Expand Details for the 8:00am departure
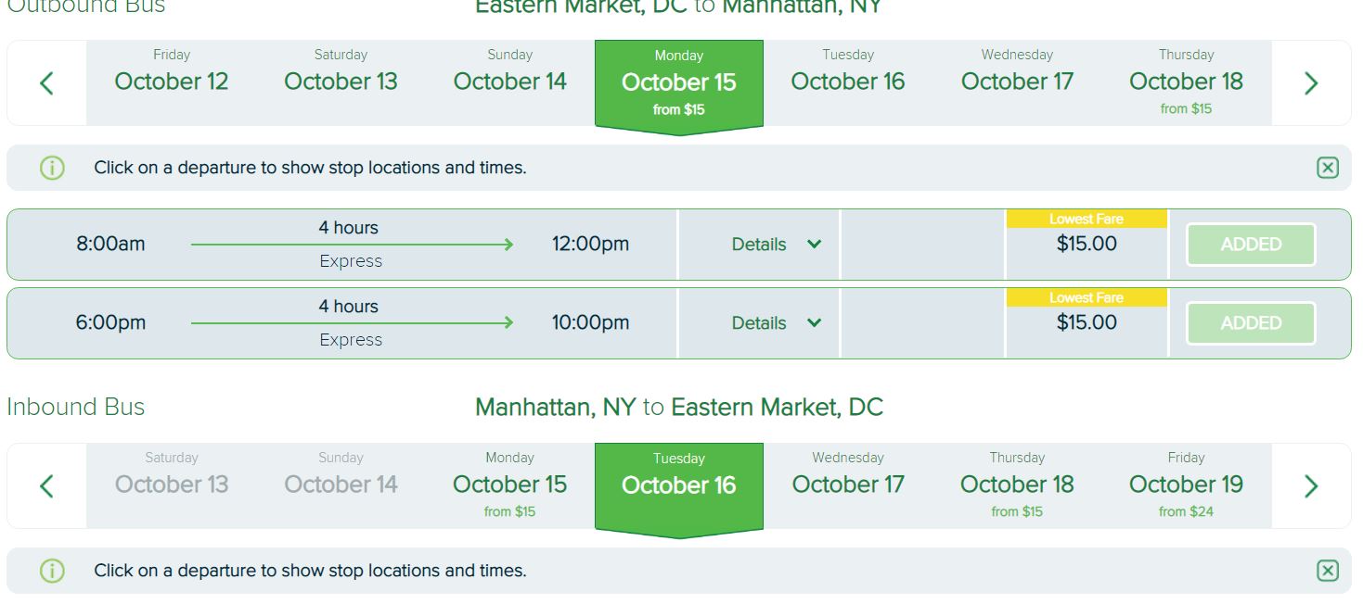 click(x=777, y=245)
